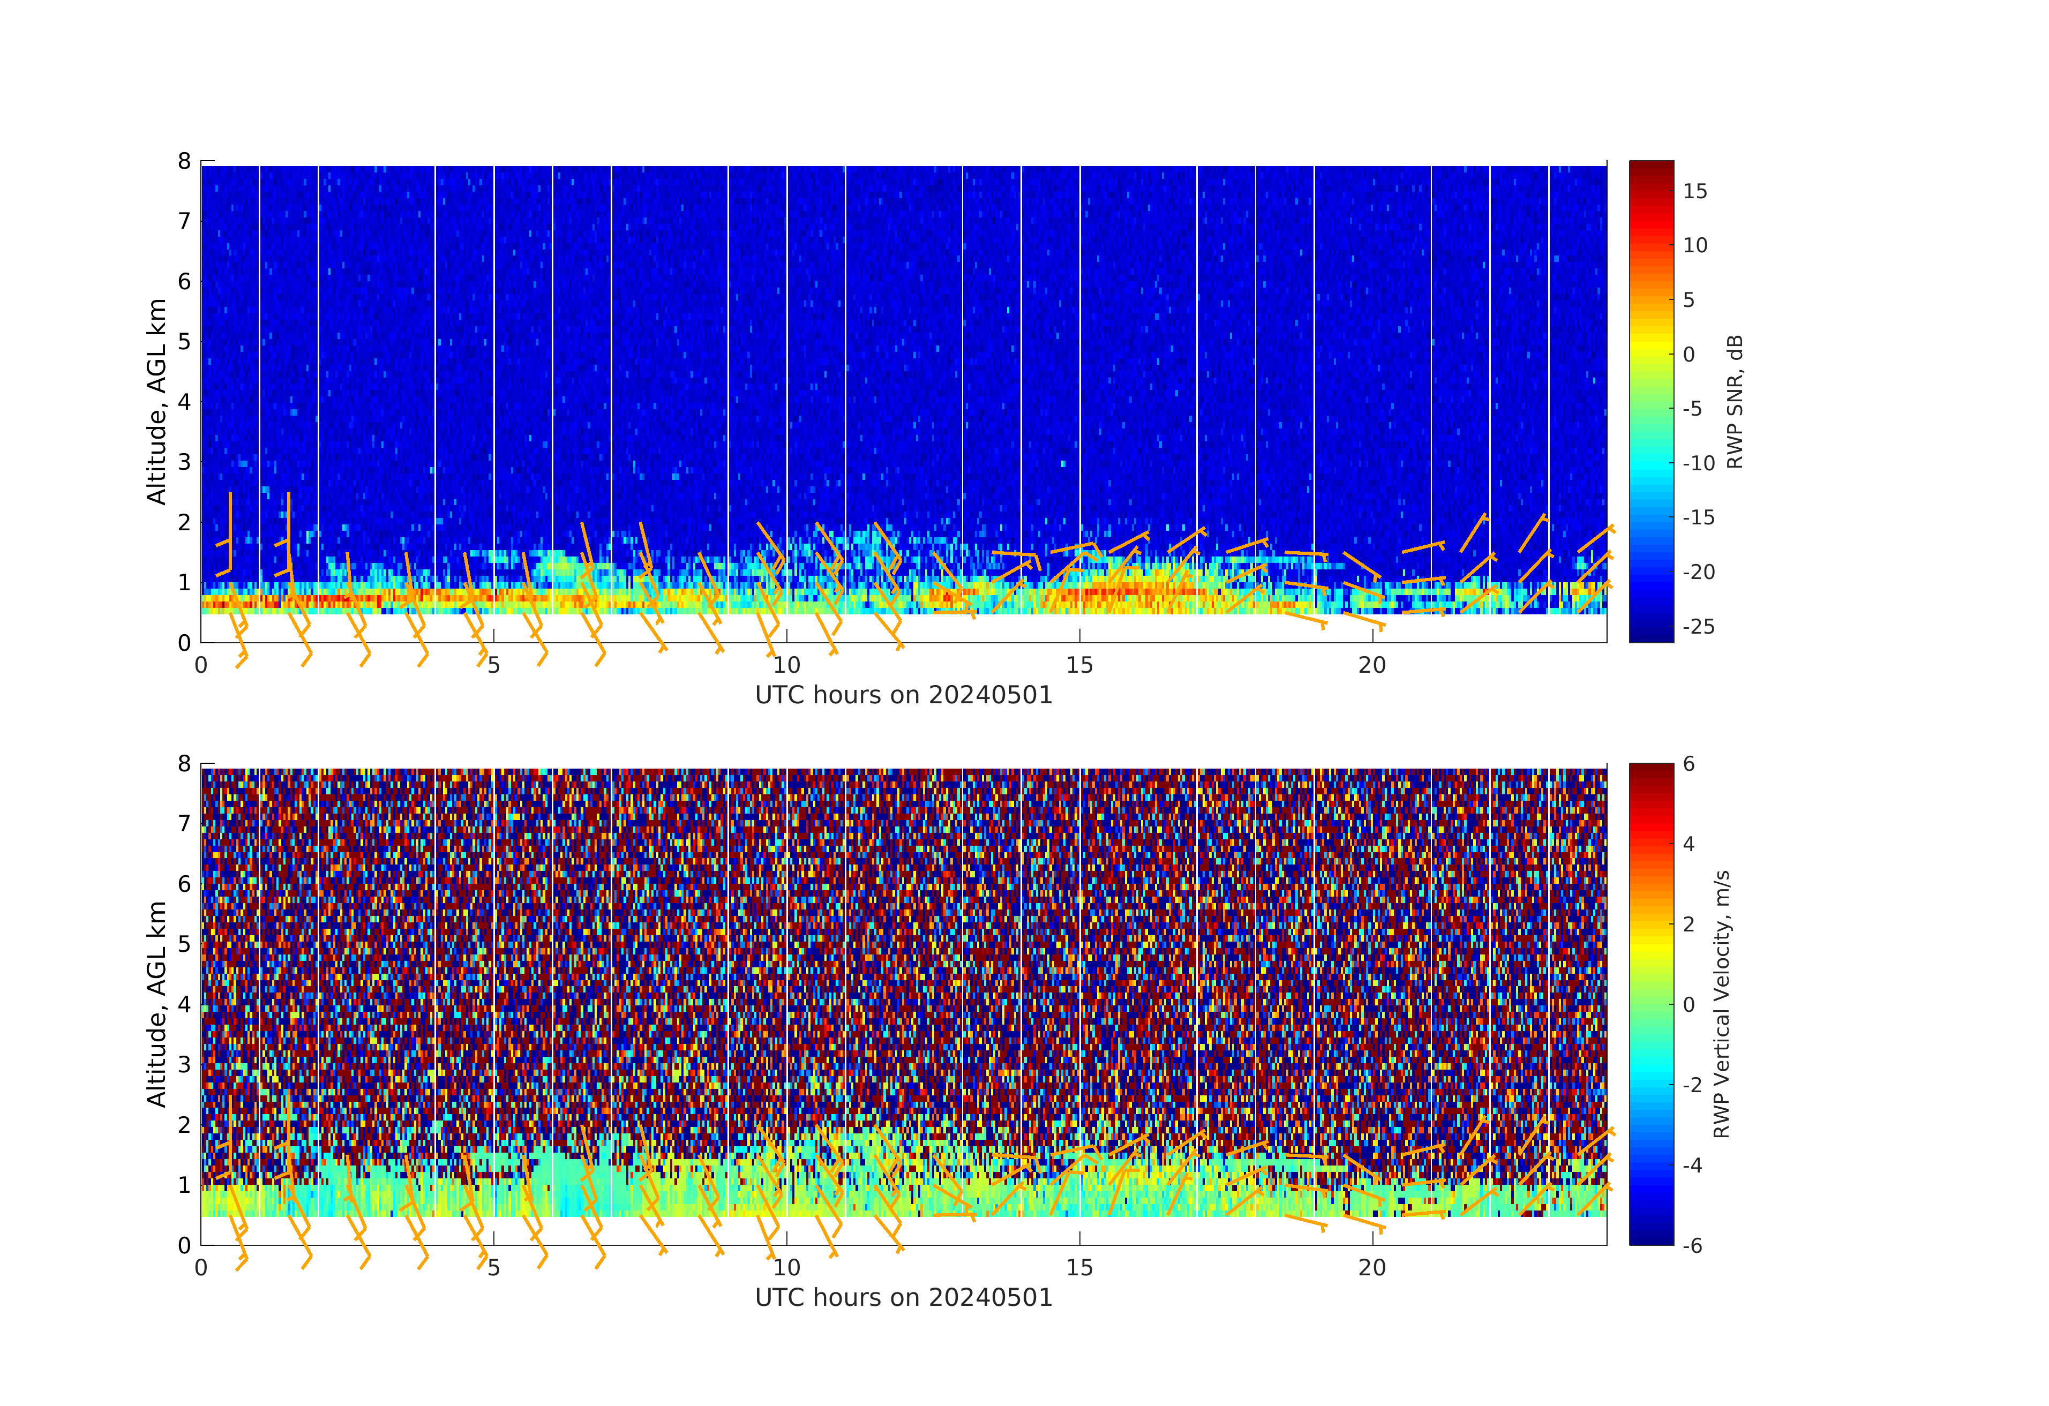Click the '6' label on the velocity colorbar
The width and height of the screenshot is (2049, 1406).
pos(1688,763)
